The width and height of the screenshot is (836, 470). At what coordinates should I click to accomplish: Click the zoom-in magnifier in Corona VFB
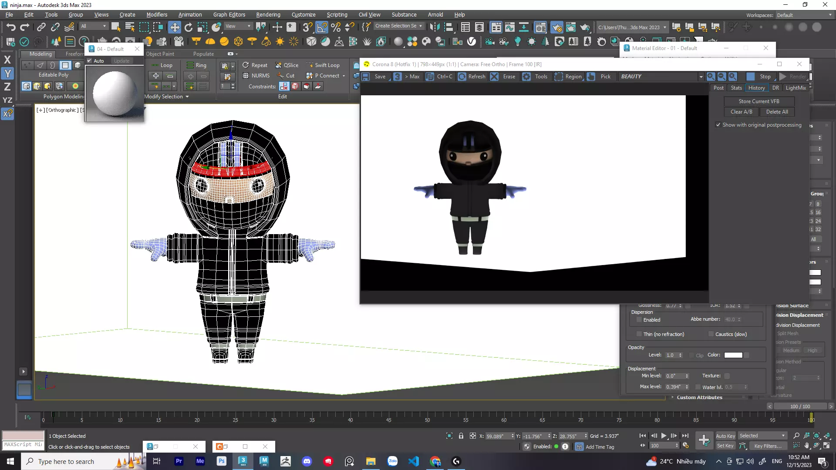point(711,77)
